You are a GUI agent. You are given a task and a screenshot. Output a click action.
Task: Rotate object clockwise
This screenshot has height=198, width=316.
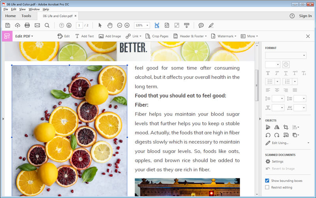277,135
